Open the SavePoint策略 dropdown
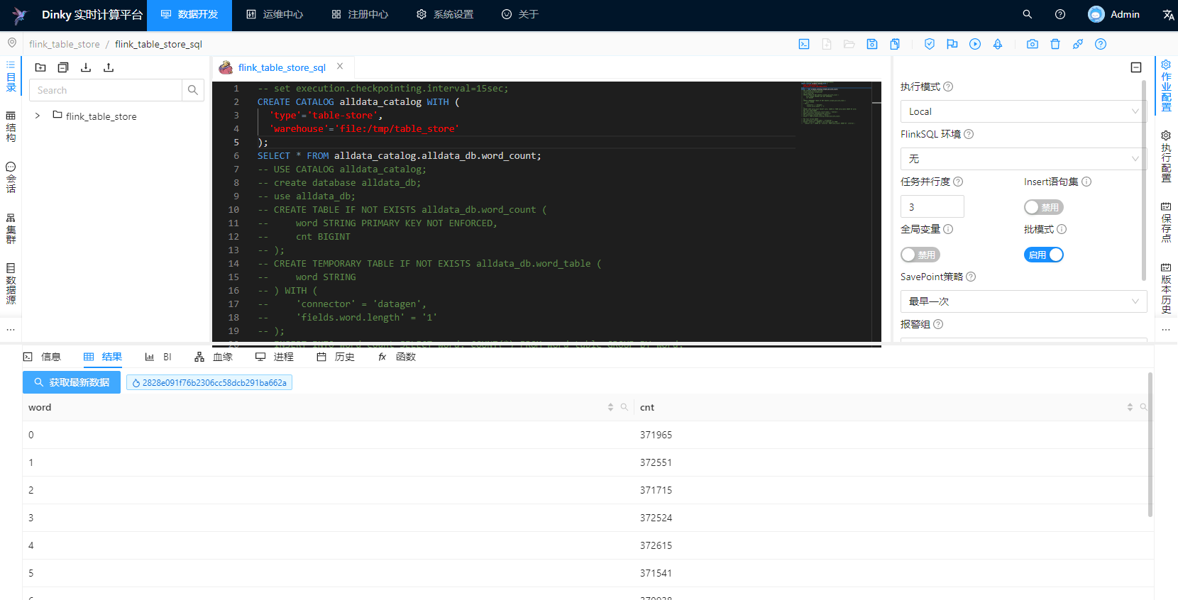The image size is (1178, 600). 1023,301
